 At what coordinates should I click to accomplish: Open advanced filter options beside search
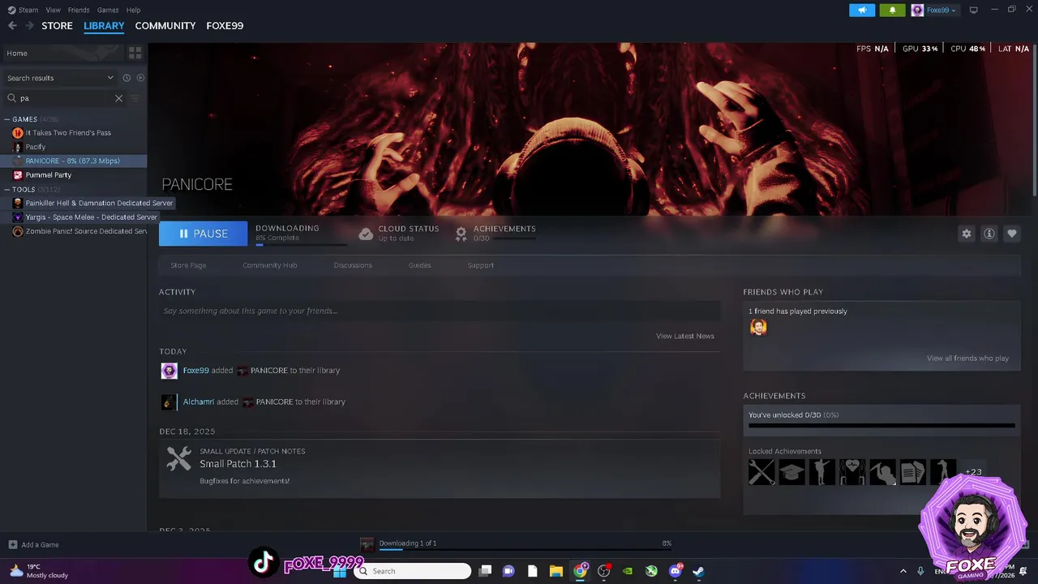tap(135, 98)
